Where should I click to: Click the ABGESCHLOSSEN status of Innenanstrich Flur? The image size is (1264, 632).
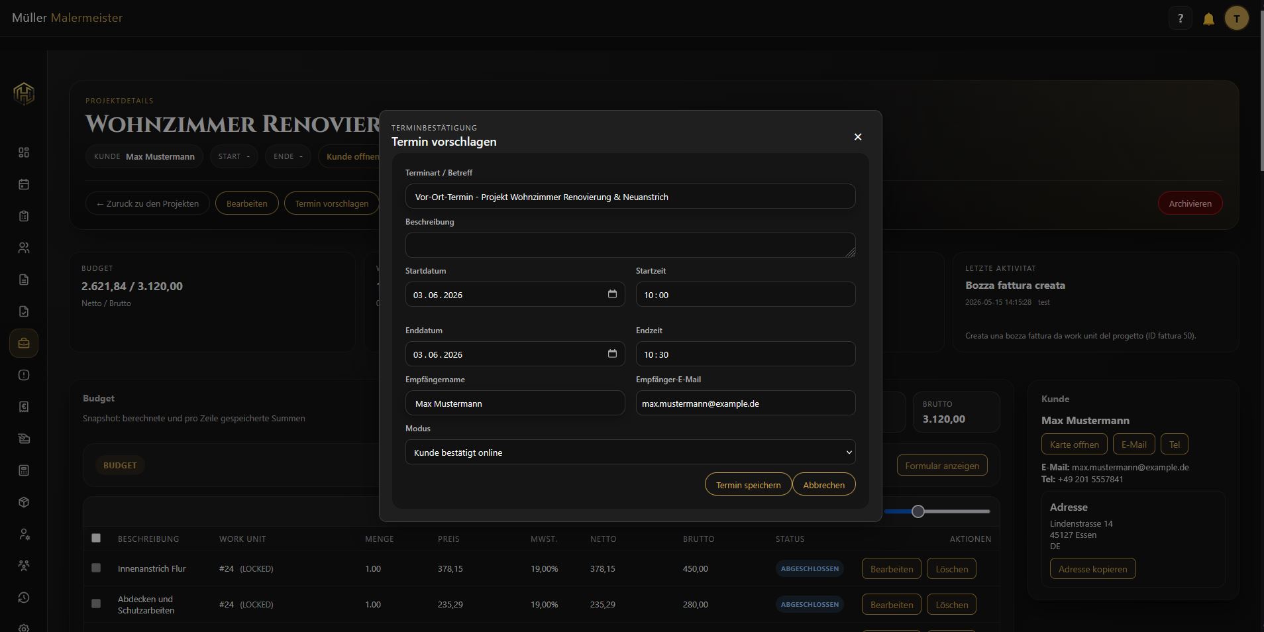[x=810, y=568]
